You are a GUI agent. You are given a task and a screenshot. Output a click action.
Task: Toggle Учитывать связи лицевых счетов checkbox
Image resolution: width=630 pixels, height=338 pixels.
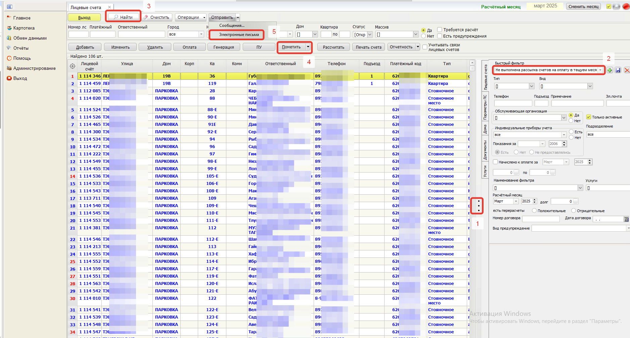point(425,47)
